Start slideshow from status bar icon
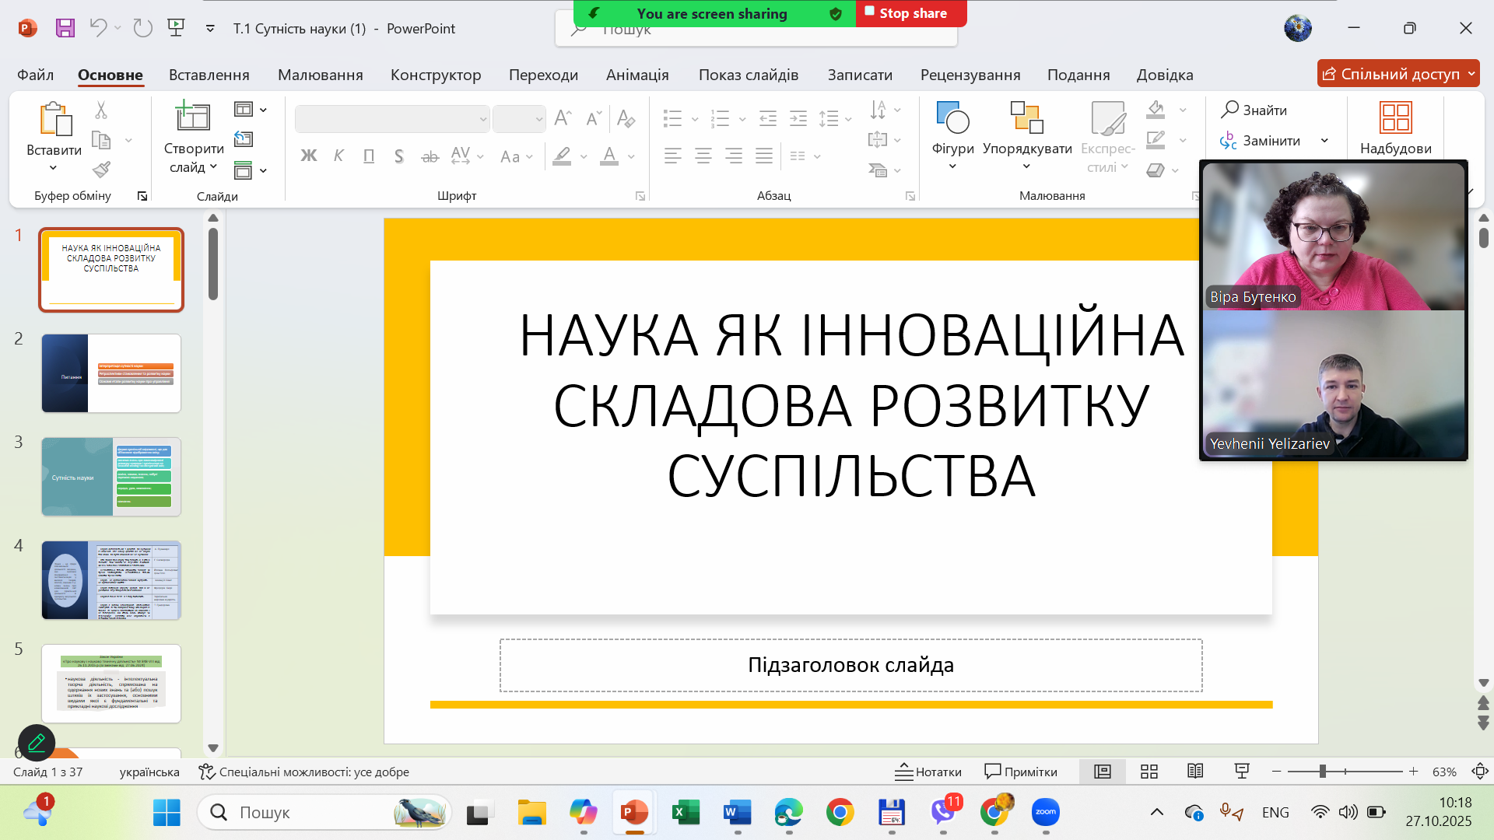Image resolution: width=1494 pixels, height=840 pixels. coord(1242,772)
